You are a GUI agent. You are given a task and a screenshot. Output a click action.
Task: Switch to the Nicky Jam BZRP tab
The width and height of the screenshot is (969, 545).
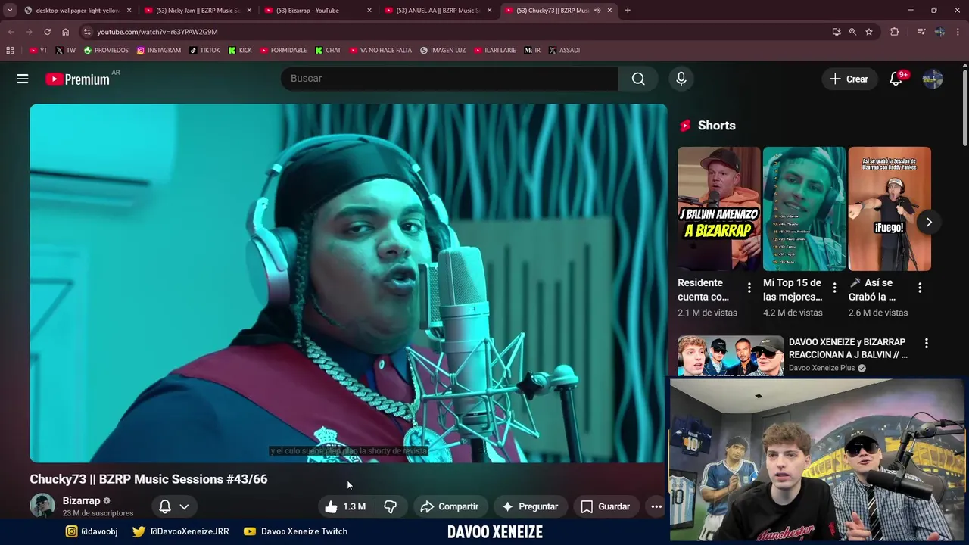198,11
